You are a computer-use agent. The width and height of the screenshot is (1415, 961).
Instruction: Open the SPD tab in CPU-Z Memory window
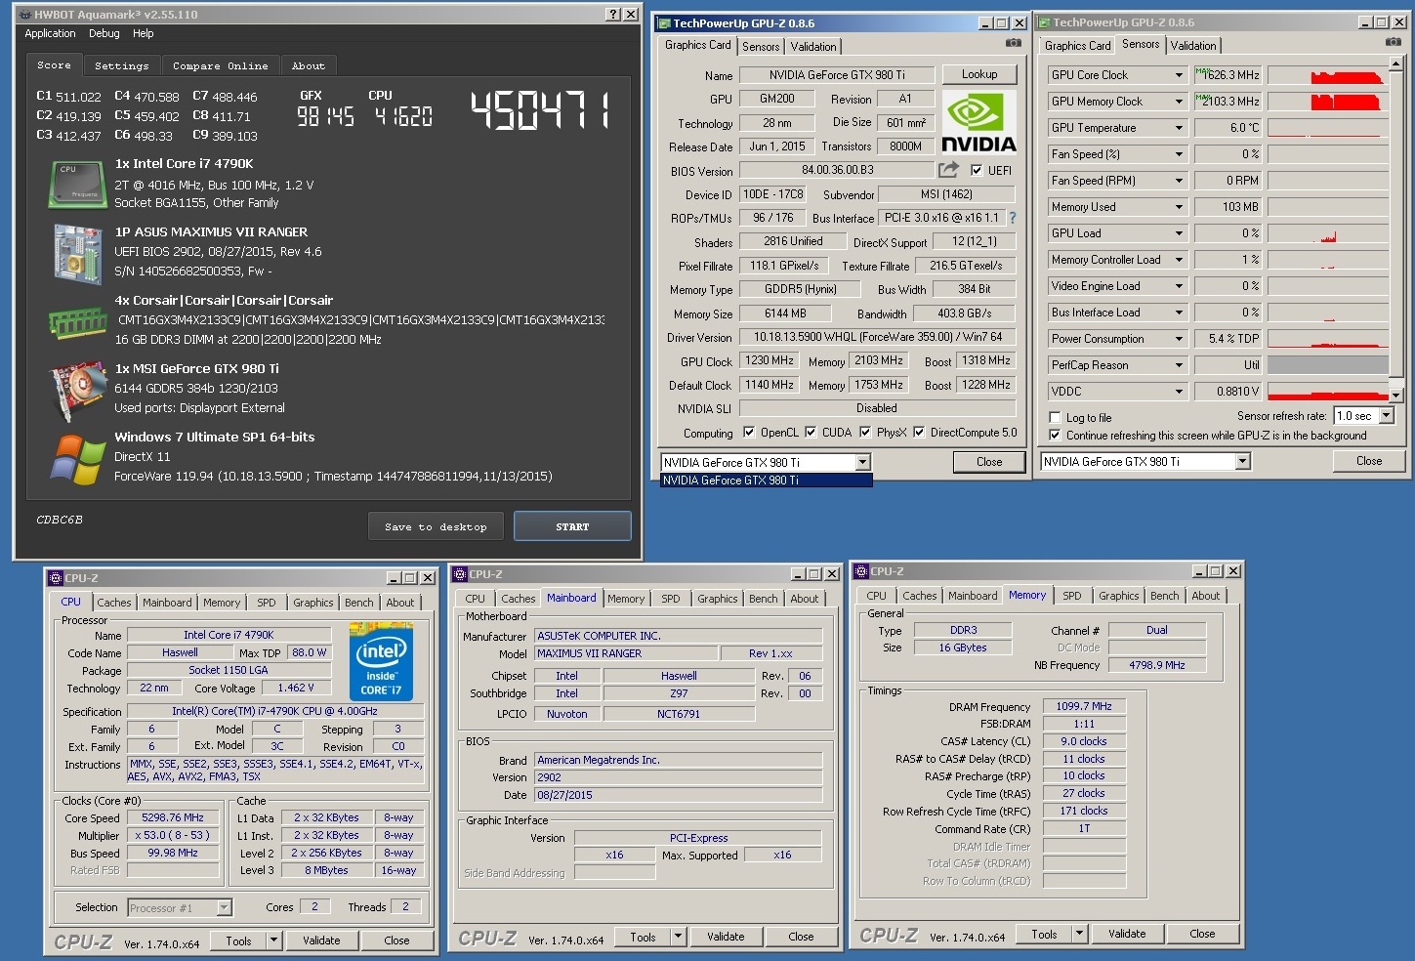point(1072,596)
